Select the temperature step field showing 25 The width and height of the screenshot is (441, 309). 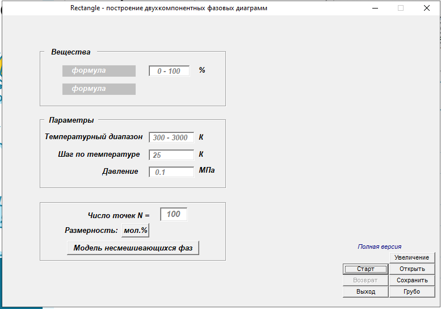tap(171, 155)
